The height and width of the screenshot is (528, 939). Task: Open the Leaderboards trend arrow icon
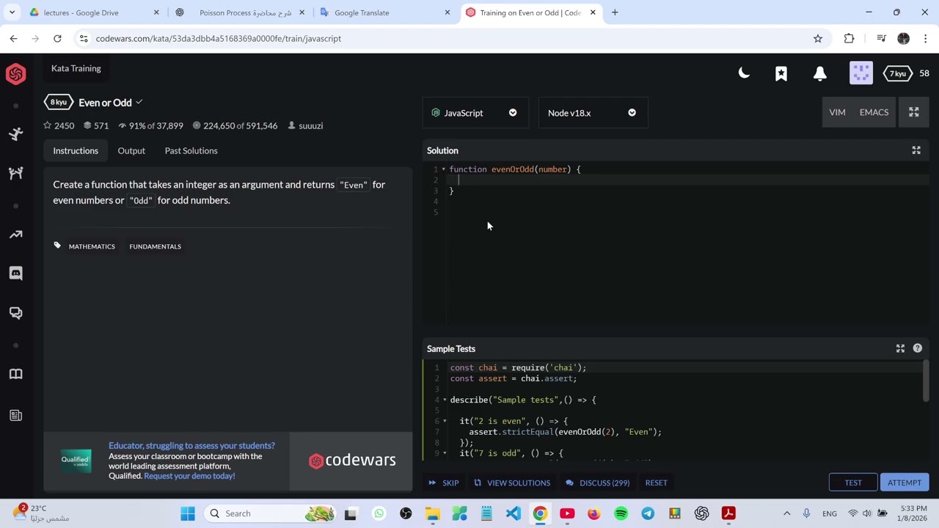pos(15,235)
